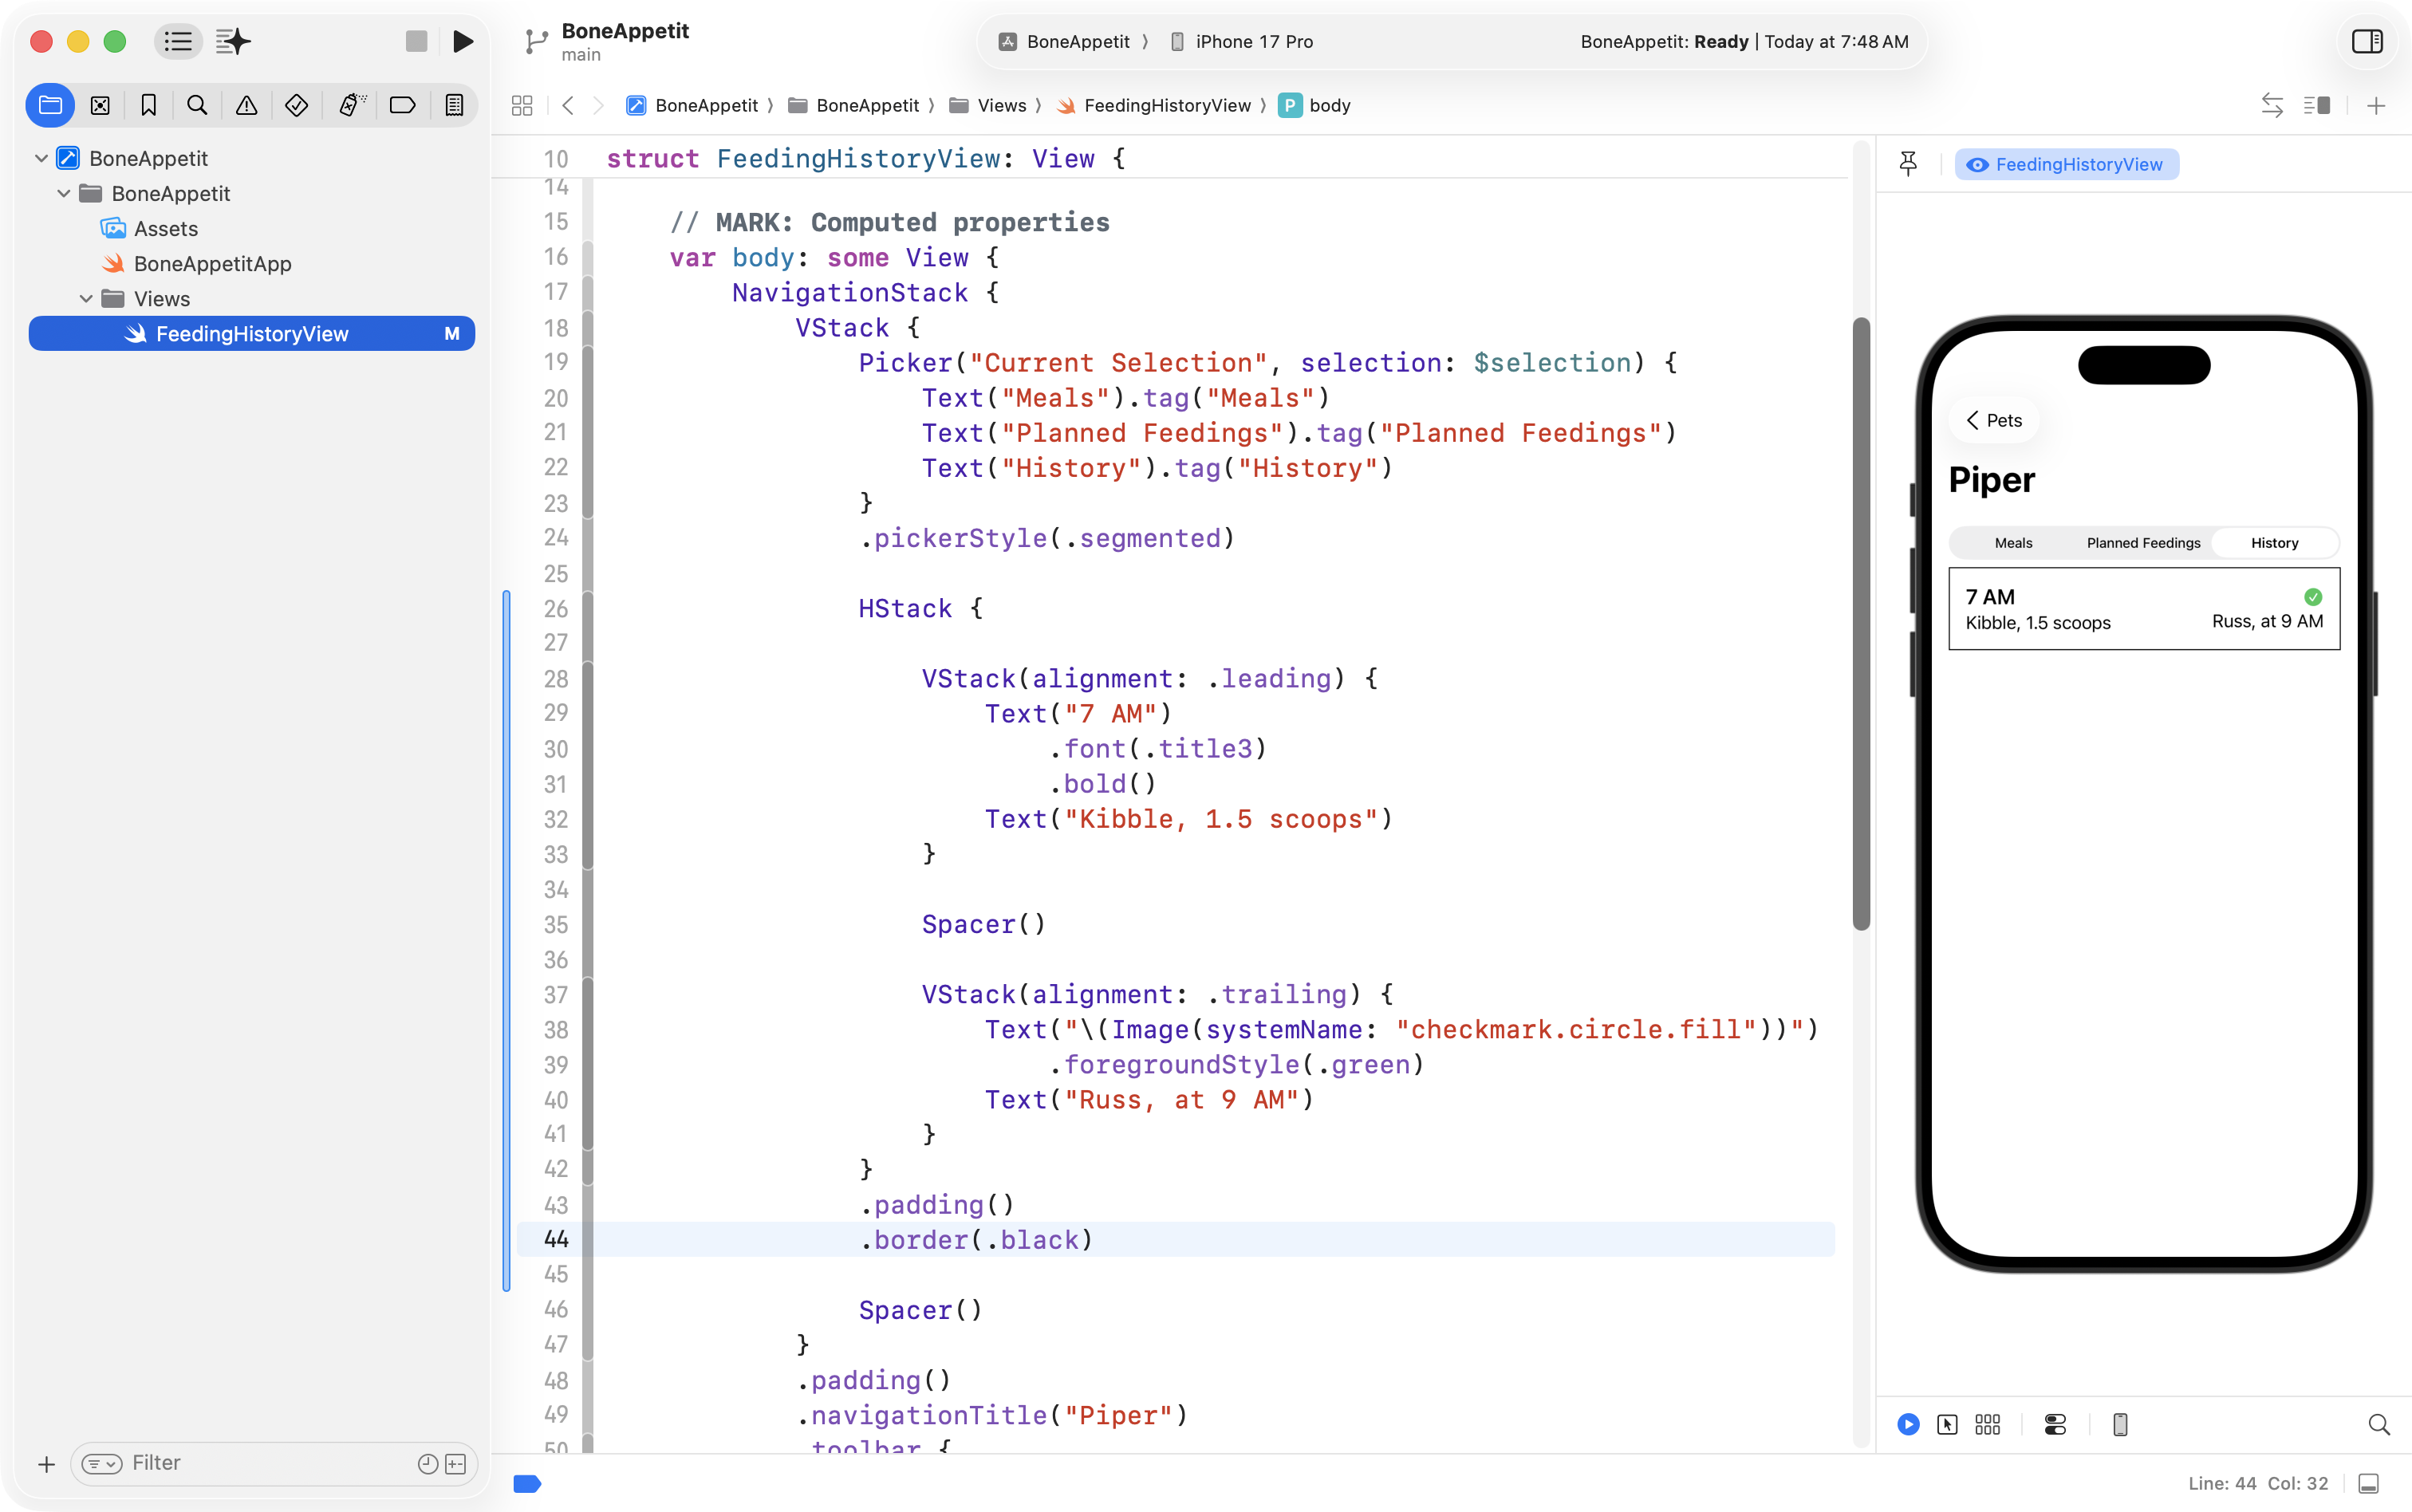Open the Issue navigator warning icon

click(246, 105)
